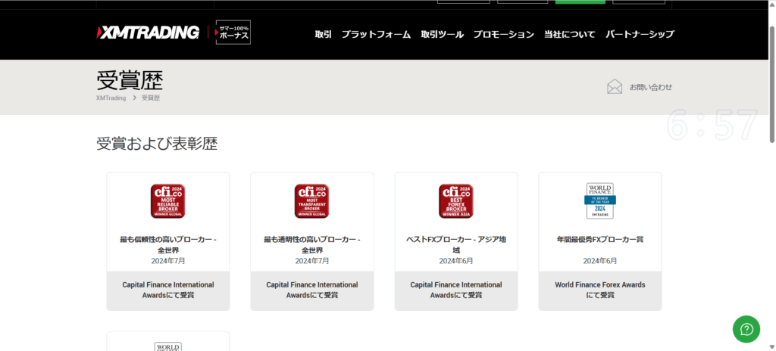This screenshot has height=351, width=776.
Task: Click 受賞歴 breadcrumb text
Action: 151,98
